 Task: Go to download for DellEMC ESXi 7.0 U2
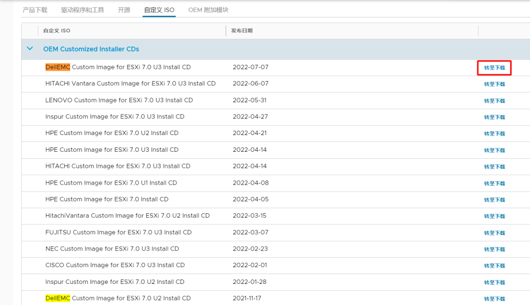tap(494, 299)
